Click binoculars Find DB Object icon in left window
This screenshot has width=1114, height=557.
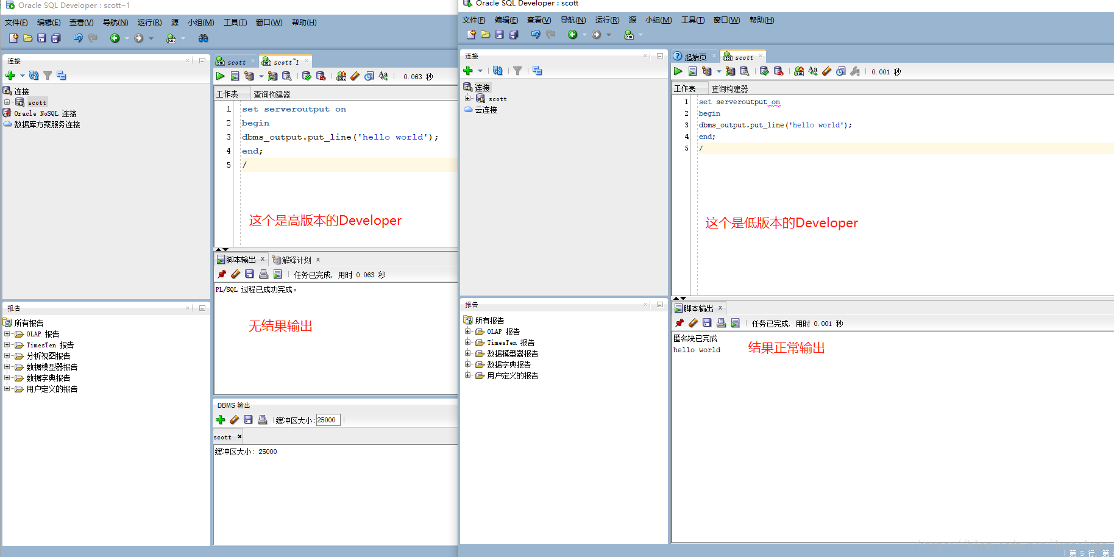pyautogui.click(x=204, y=38)
